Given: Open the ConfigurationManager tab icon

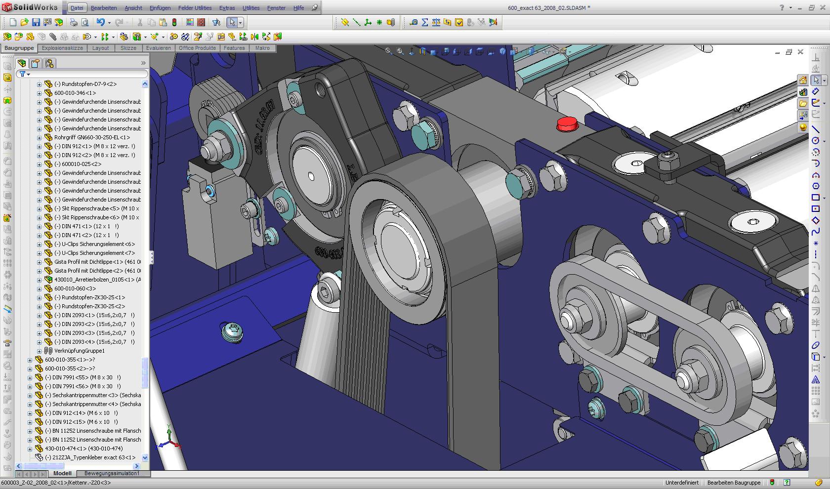Looking at the screenshot, I should pyautogui.click(x=49, y=63).
